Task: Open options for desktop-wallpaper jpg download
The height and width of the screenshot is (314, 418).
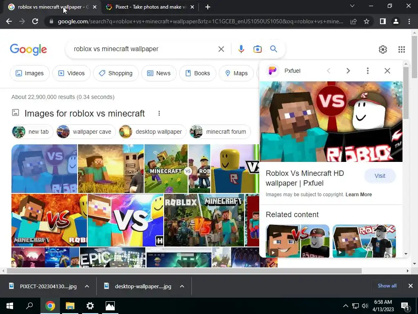Action: coord(182,286)
